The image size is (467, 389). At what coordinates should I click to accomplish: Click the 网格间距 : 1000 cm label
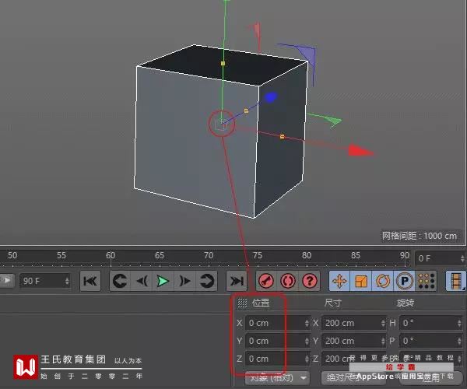pyautogui.click(x=420, y=236)
